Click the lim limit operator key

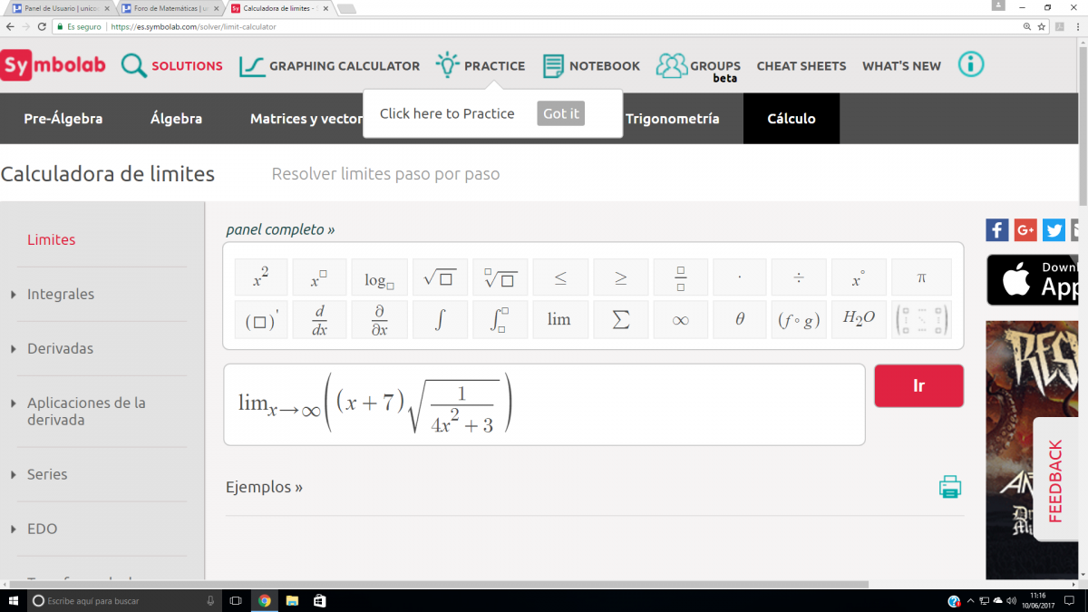pyautogui.click(x=559, y=320)
